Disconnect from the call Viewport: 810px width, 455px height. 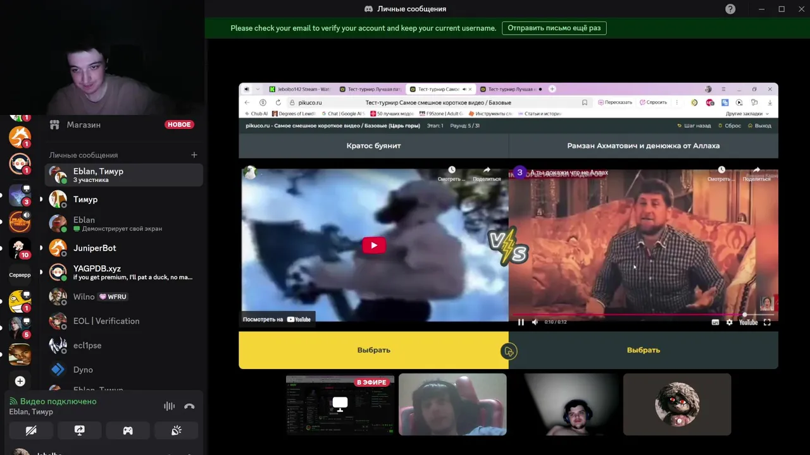click(x=189, y=406)
